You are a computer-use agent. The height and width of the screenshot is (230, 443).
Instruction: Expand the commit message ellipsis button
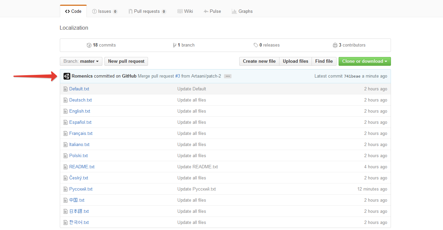228,76
